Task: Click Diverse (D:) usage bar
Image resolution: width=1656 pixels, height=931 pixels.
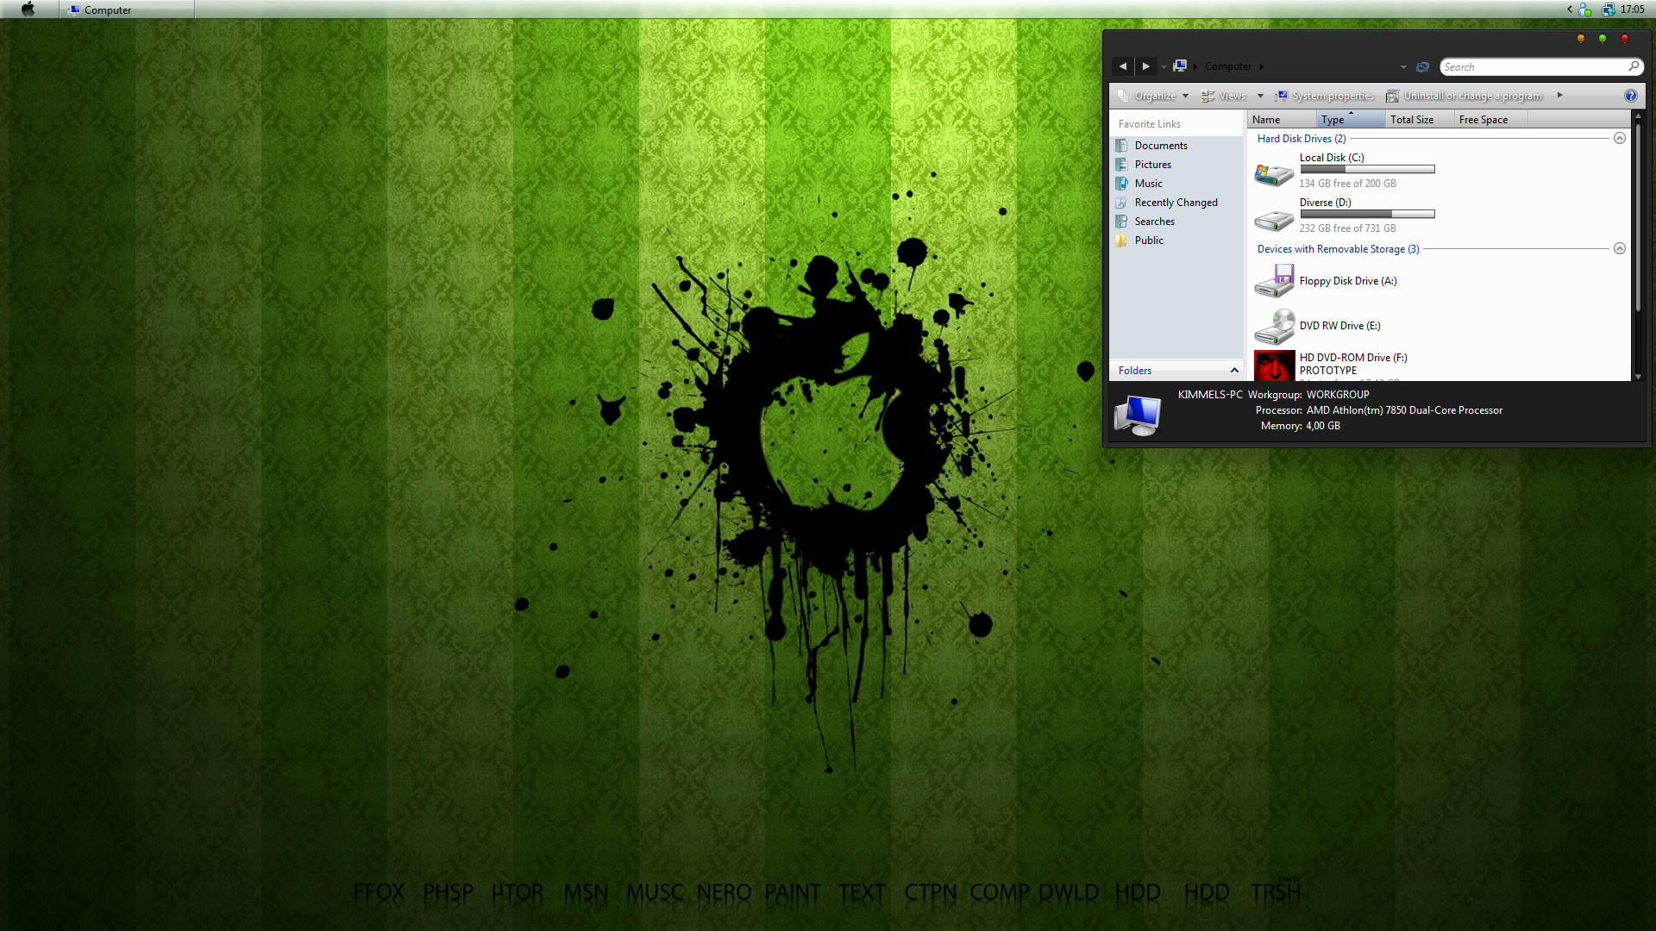Action: pyautogui.click(x=1367, y=214)
